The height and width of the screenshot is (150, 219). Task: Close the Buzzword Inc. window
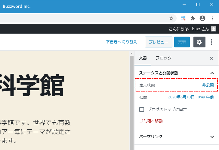tap(212, 4)
